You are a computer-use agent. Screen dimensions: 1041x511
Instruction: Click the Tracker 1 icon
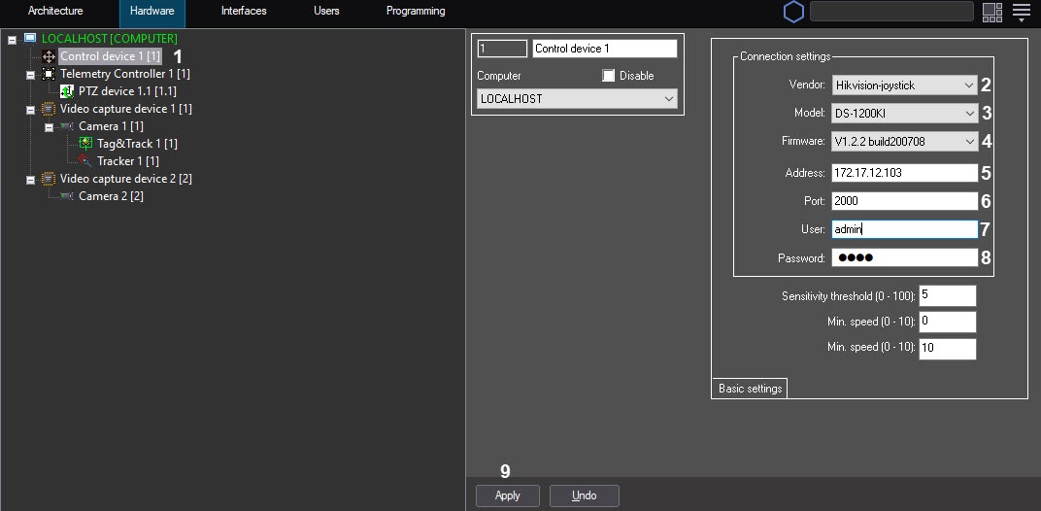[x=85, y=161]
